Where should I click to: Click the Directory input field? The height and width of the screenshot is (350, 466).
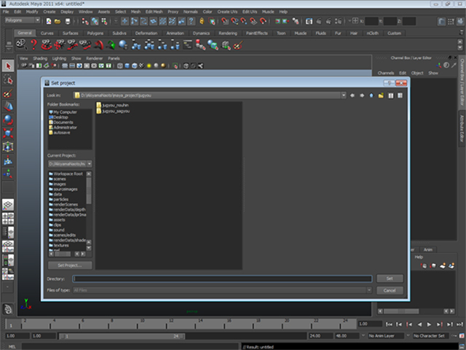[x=222, y=279]
